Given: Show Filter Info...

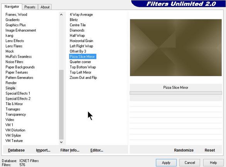Looking at the screenshot, I should pos(70,150).
